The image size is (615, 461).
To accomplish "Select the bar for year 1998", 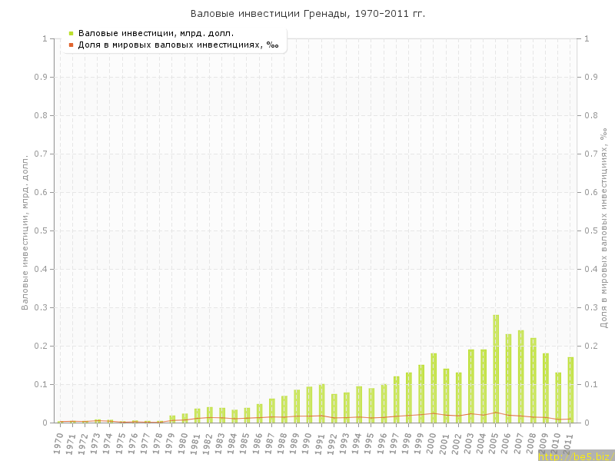I will tap(409, 398).
